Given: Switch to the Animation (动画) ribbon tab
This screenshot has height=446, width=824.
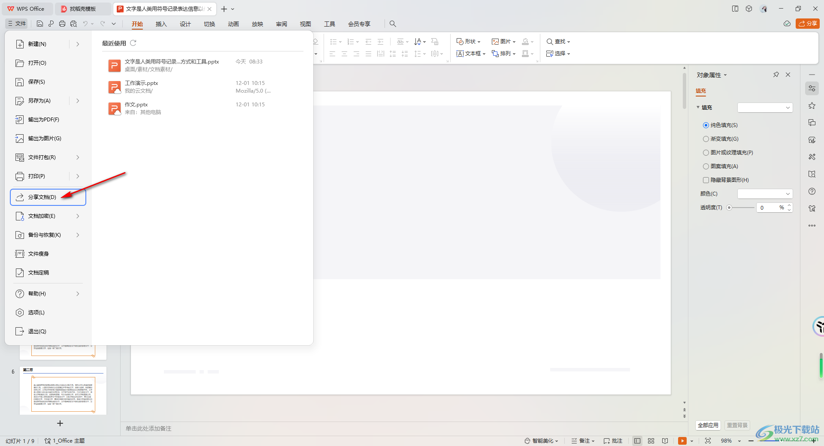Looking at the screenshot, I should [x=233, y=24].
